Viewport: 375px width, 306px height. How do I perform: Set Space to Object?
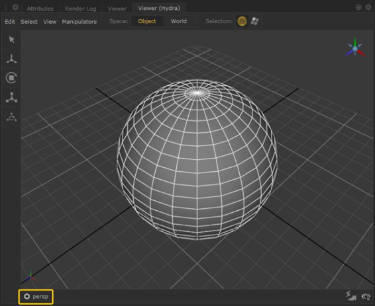tap(147, 21)
